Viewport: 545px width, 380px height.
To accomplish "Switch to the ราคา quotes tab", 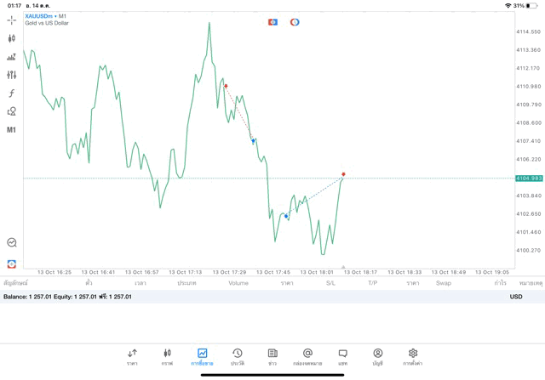I will pyautogui.click(x=132, y=356).
